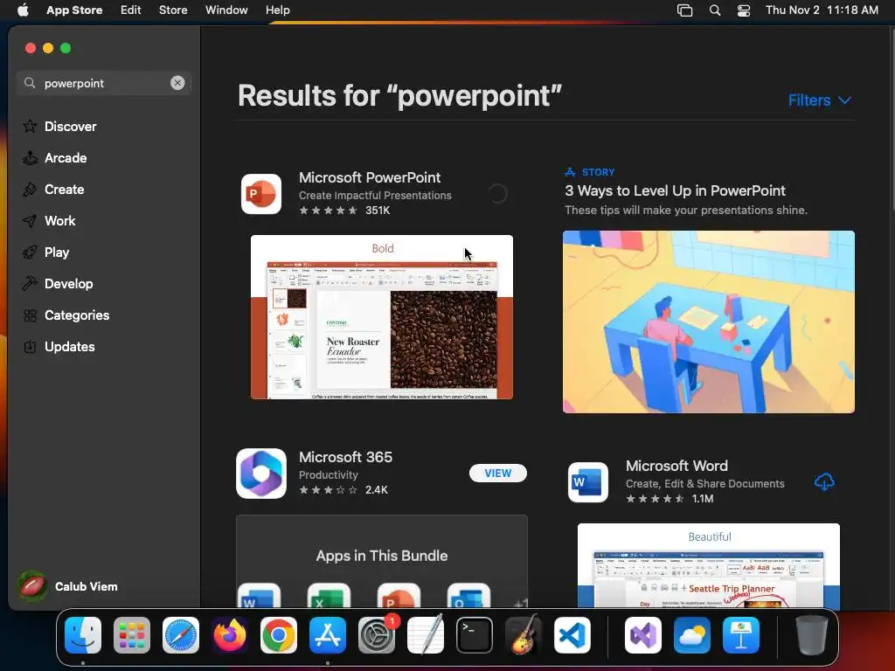Screen dimensions: 895x671
Task: Launch Google Chrome from the Dock
Action: (279, 635)
